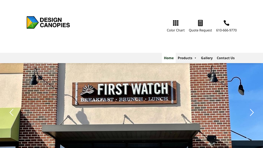Click the First Watch sign in slideshow
Viewport: 263px width, 148px height.
125,93
